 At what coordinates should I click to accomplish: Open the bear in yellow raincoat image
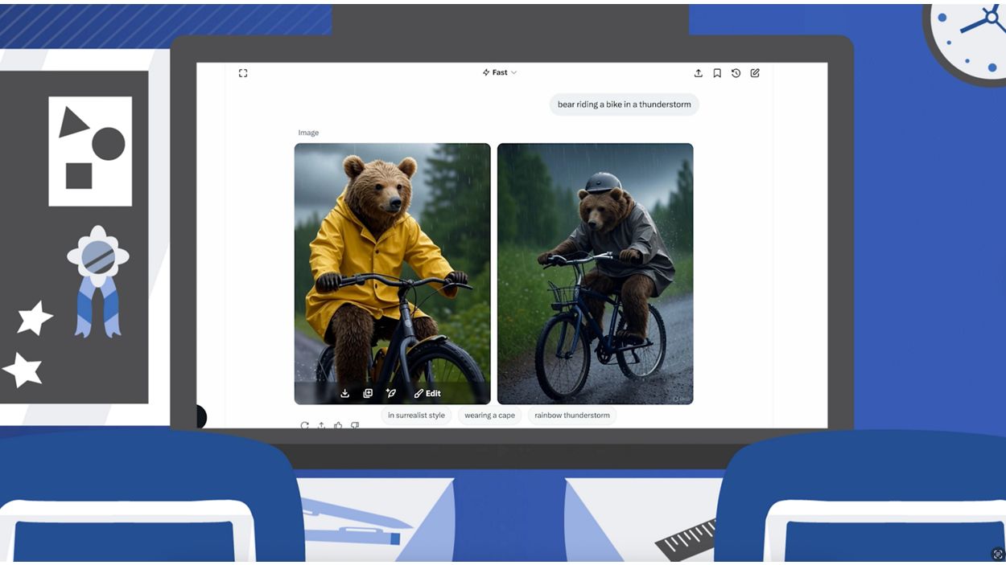tap(392, 257)
